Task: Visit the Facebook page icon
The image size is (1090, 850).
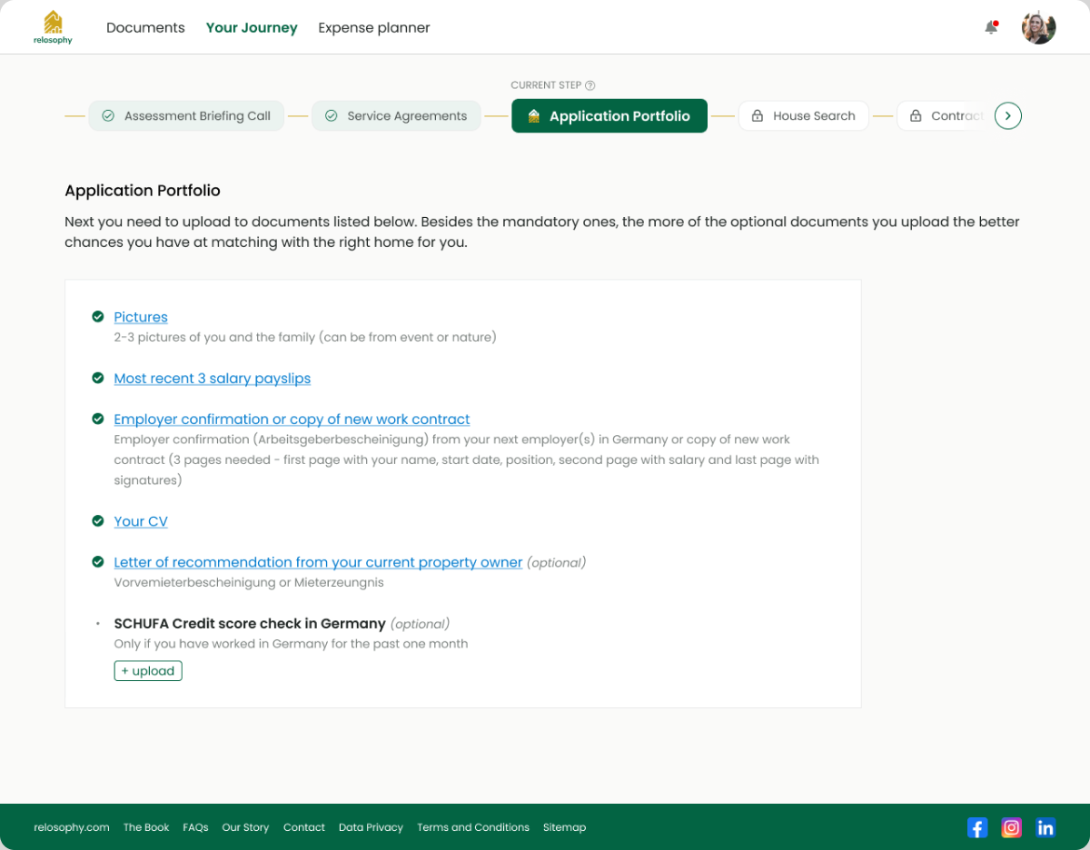Action: (x=977, y=827)
